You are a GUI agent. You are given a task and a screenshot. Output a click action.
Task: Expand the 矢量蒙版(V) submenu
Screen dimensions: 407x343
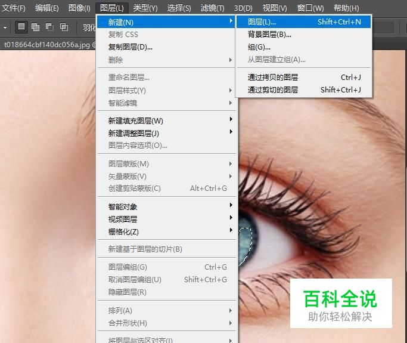point(166,176)
